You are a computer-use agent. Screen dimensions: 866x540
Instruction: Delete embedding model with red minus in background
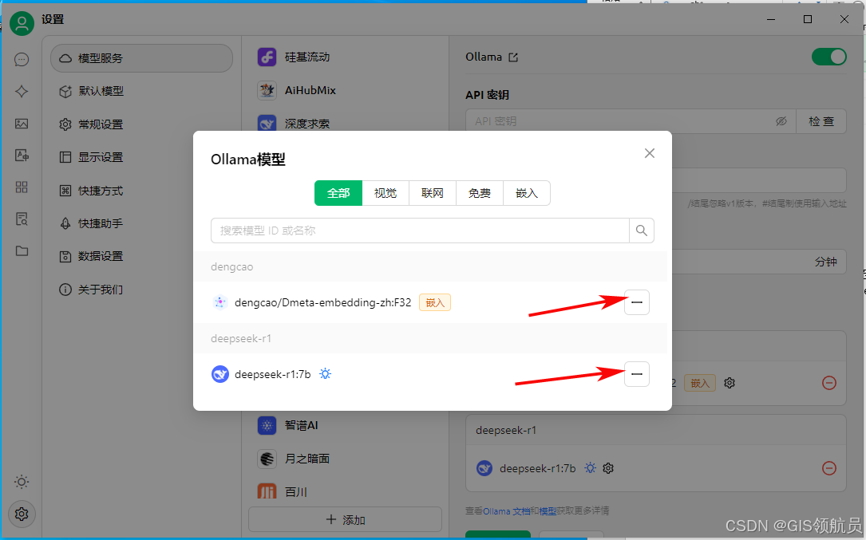[x=829, y=383]
